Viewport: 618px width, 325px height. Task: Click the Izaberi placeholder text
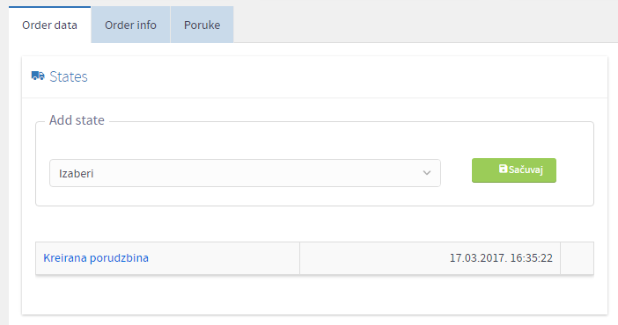(76, 174)
